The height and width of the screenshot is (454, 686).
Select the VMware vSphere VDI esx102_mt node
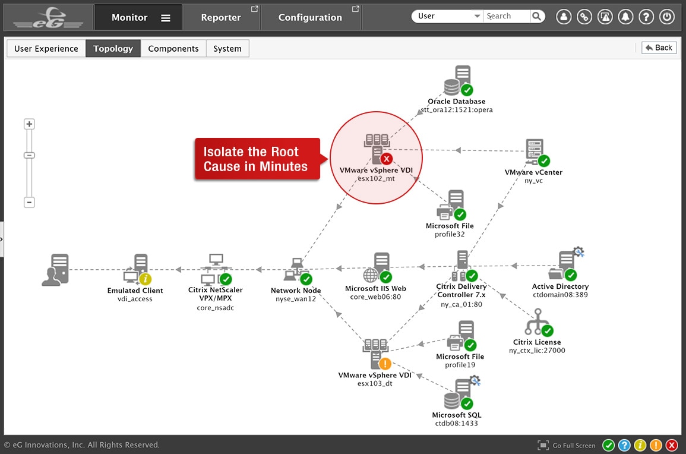(x=376, y=150)
